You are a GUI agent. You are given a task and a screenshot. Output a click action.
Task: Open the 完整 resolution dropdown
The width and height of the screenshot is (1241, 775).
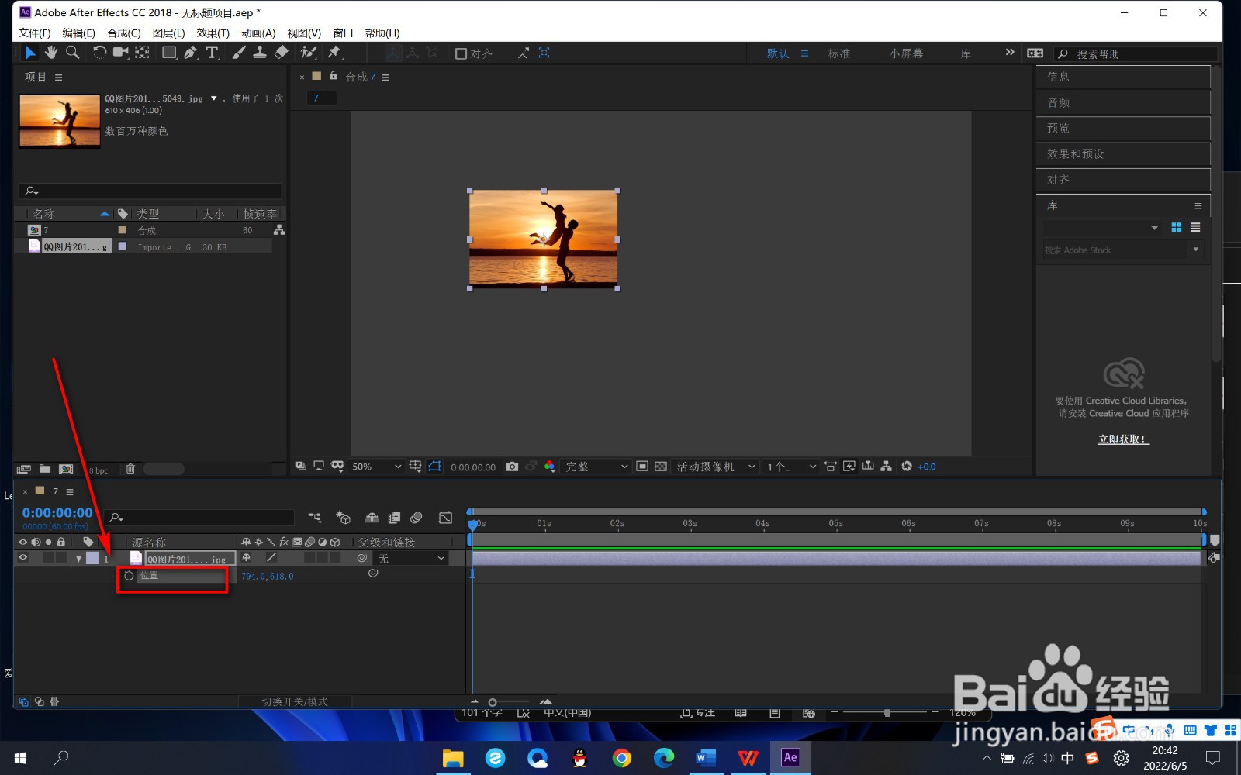596,467
